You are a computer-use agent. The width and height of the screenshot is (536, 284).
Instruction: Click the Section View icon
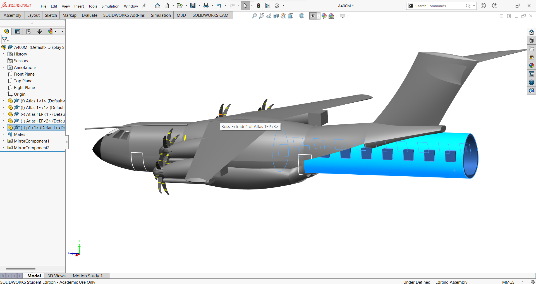(x=276, y=16)
